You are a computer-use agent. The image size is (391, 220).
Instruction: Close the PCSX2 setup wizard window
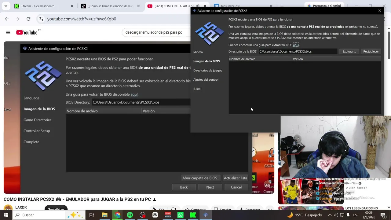coord(380,11)
